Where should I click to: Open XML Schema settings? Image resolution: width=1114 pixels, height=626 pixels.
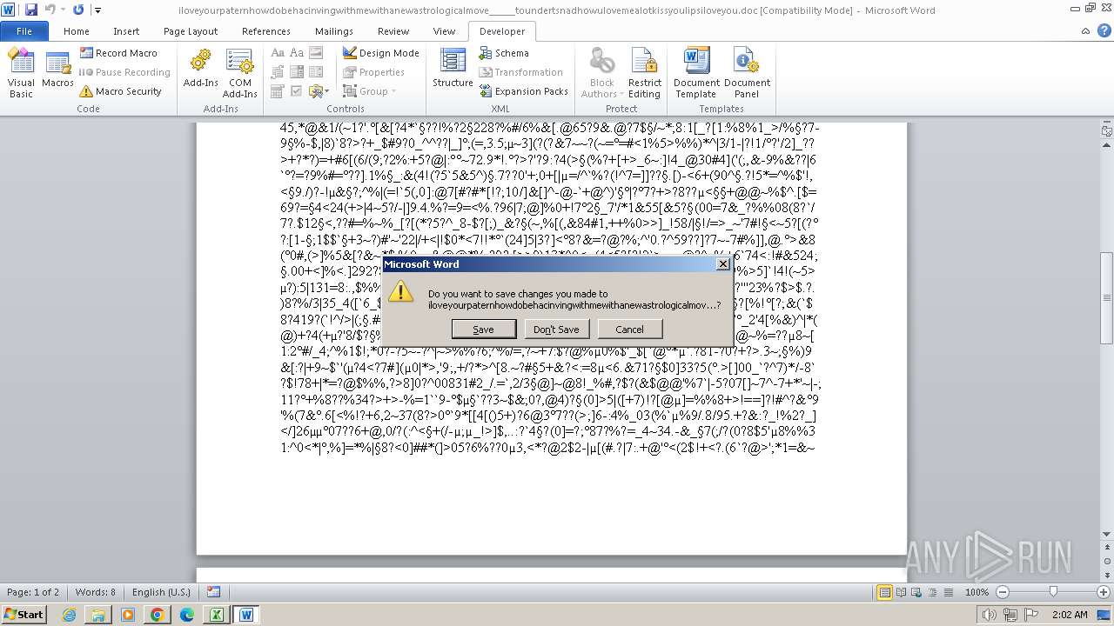click(504, 53)
